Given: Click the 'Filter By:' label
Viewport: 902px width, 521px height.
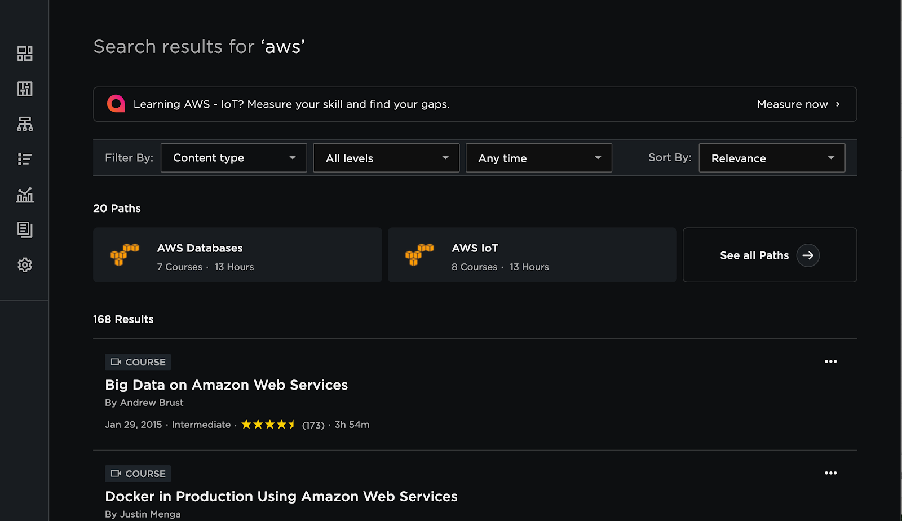Looking at the screenshot, I should coord(129,158).
